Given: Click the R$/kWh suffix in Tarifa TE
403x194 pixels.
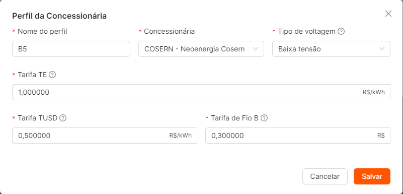Looking at the screenshot, I should point(374,92).
